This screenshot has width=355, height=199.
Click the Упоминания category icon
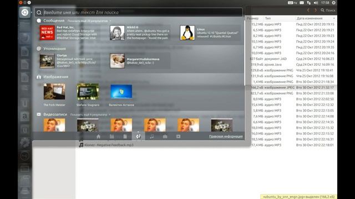pos(39,49)
